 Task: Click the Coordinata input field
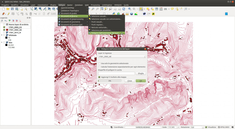143,127
